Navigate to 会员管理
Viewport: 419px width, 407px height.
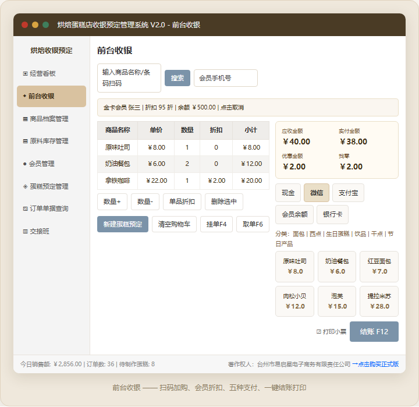pyautogui.click(x=51, y=164)
